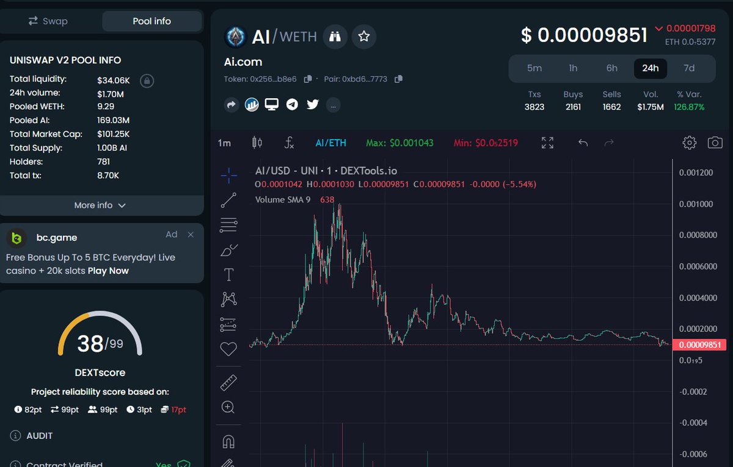This screenshot has width=733, height=467.
Task: Open AUDIT info section
Action: [32, 436]
